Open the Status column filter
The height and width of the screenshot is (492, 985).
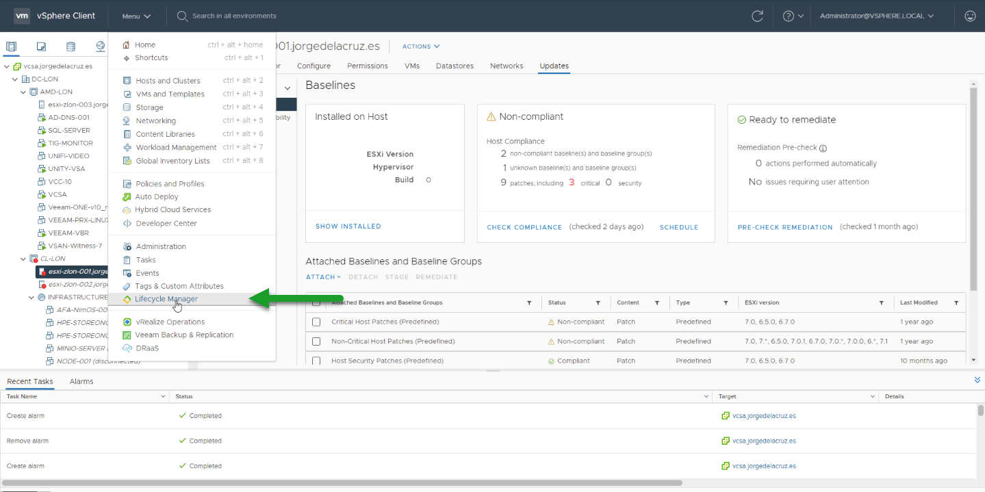598,302
